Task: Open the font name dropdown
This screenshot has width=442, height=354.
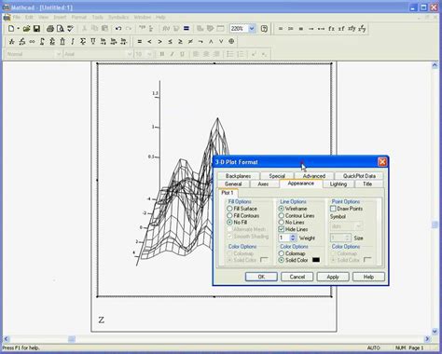Action: click(130, 54)
